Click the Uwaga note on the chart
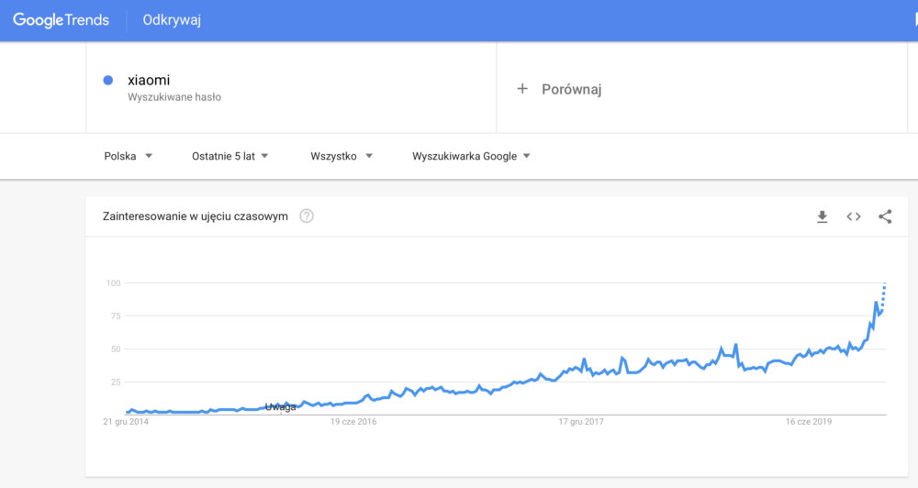Image resolution: width=918 pixels, height=488 pixels. (x=280, y=406)
